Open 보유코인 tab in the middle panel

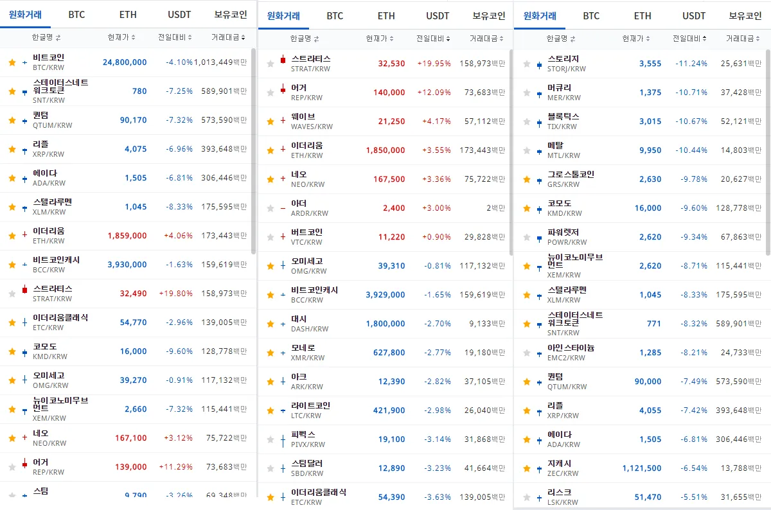489,16
